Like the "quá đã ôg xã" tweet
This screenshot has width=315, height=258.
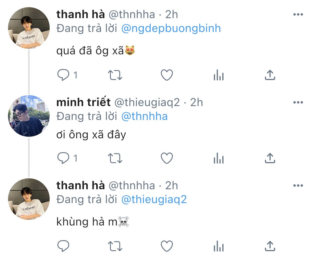point(167,75)
